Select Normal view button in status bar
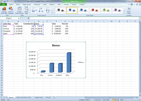This screenshot has width=141, height=101. 113,100
